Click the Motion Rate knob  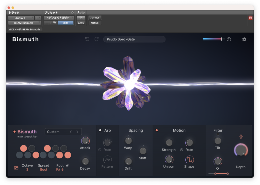pos(189,142)
